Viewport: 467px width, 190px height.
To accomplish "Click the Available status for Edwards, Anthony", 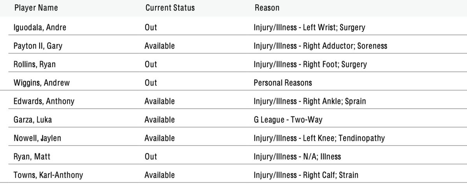I will pos(160,101).
